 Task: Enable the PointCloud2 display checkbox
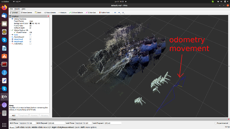(30, 37)
